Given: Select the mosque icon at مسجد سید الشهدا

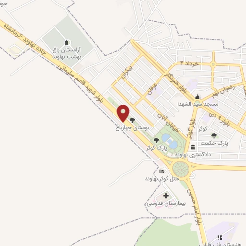Looking at the screenshot, I should click(x=197, y=97).
